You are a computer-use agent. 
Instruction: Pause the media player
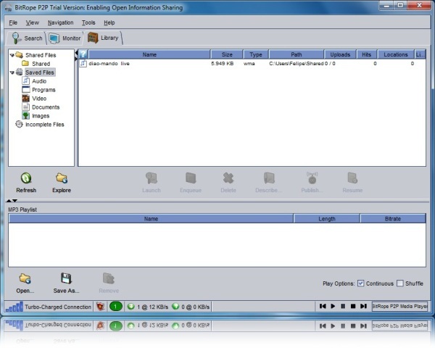(343, 306)
